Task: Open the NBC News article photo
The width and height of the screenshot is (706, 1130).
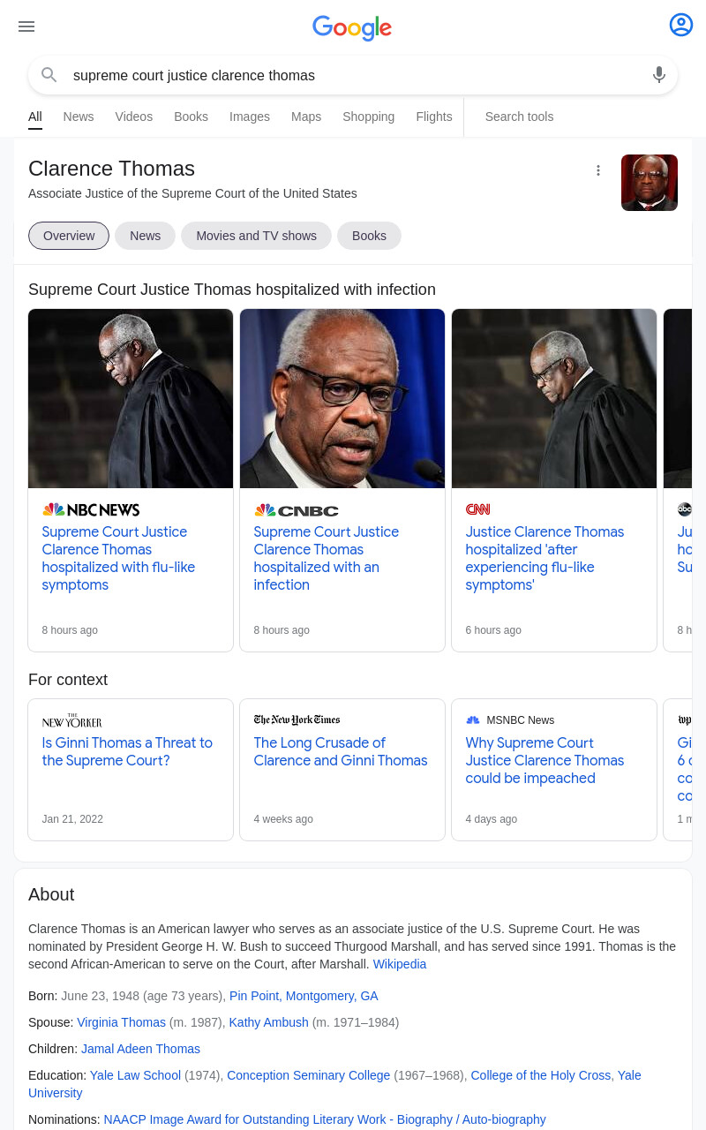Action: [x=131, y=398]
